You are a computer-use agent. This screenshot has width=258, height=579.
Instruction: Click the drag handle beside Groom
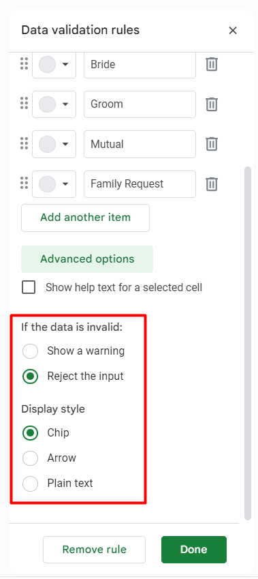coord(24,104)
